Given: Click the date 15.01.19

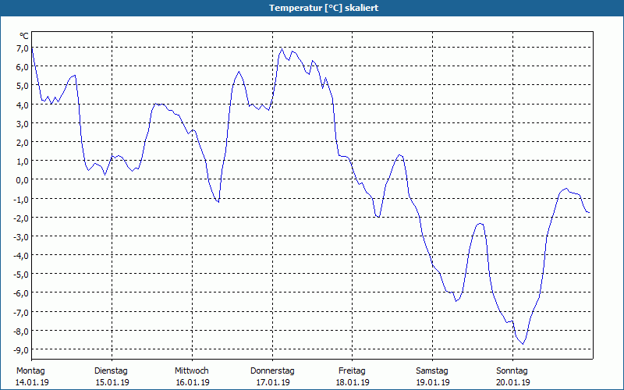Looking at the screenshot, I should click(112, 382).
